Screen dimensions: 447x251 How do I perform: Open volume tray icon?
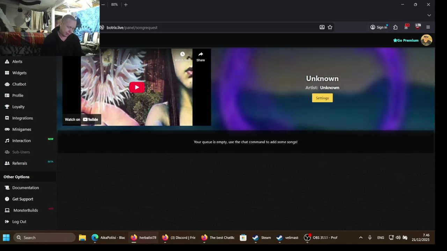pos(398,238)
